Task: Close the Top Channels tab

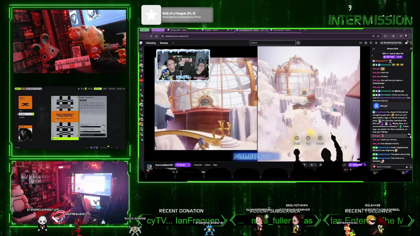Action: pyautogui.click(x=300, y=30)
